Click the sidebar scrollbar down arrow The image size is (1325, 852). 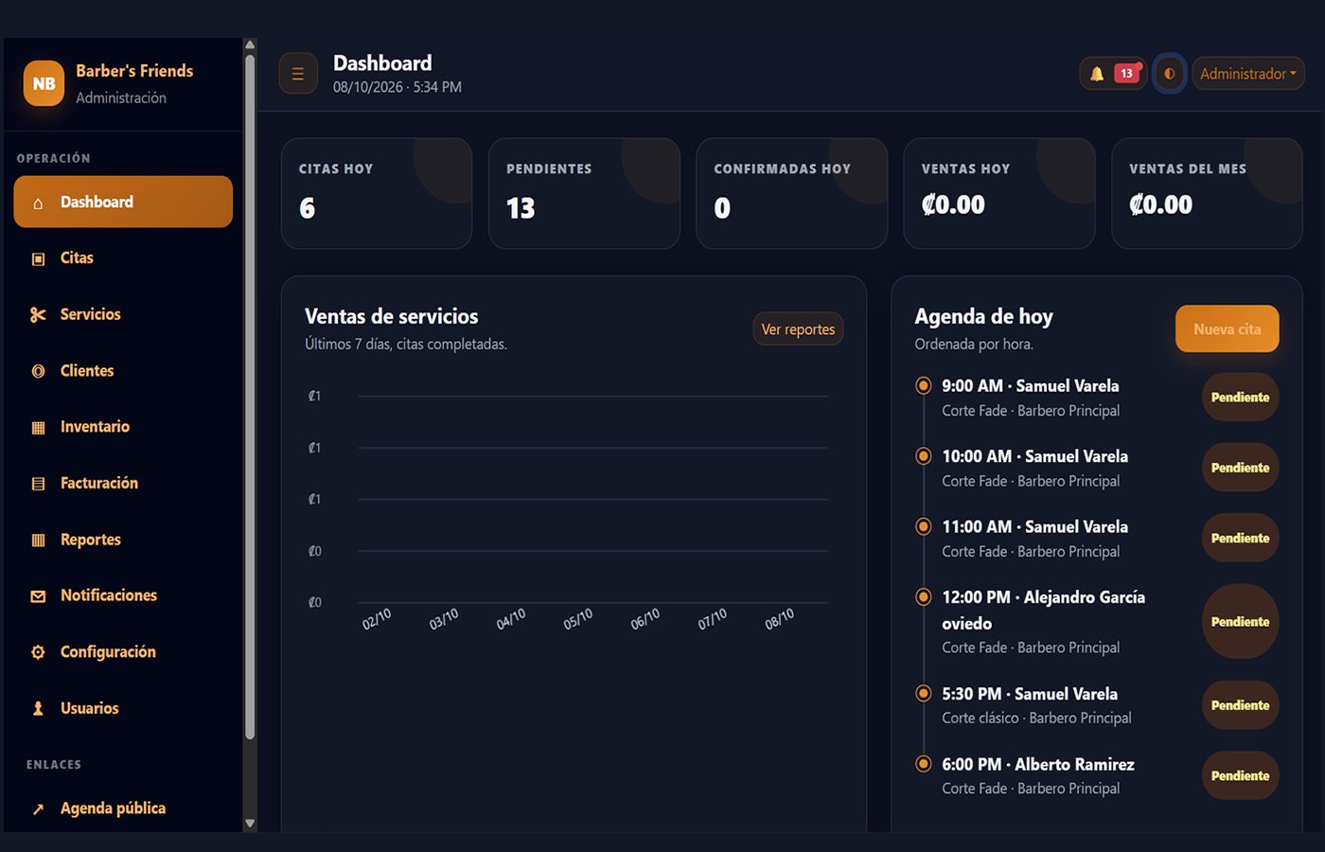click(x=250, y=824)
